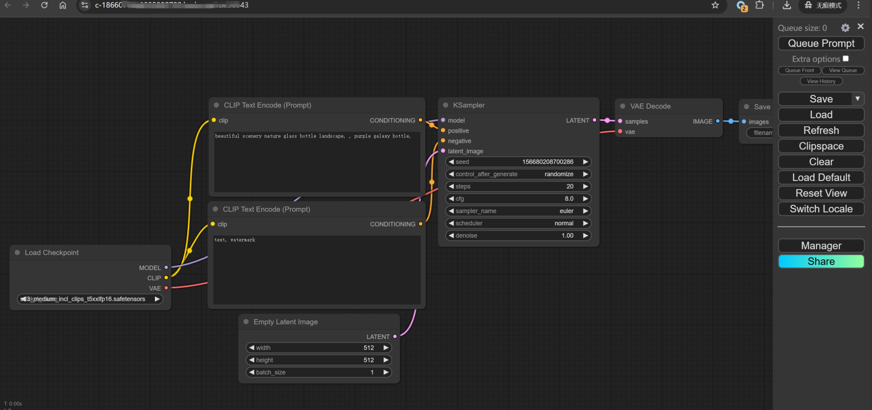Click the site info icon in address bar

[x=85, y=5]
